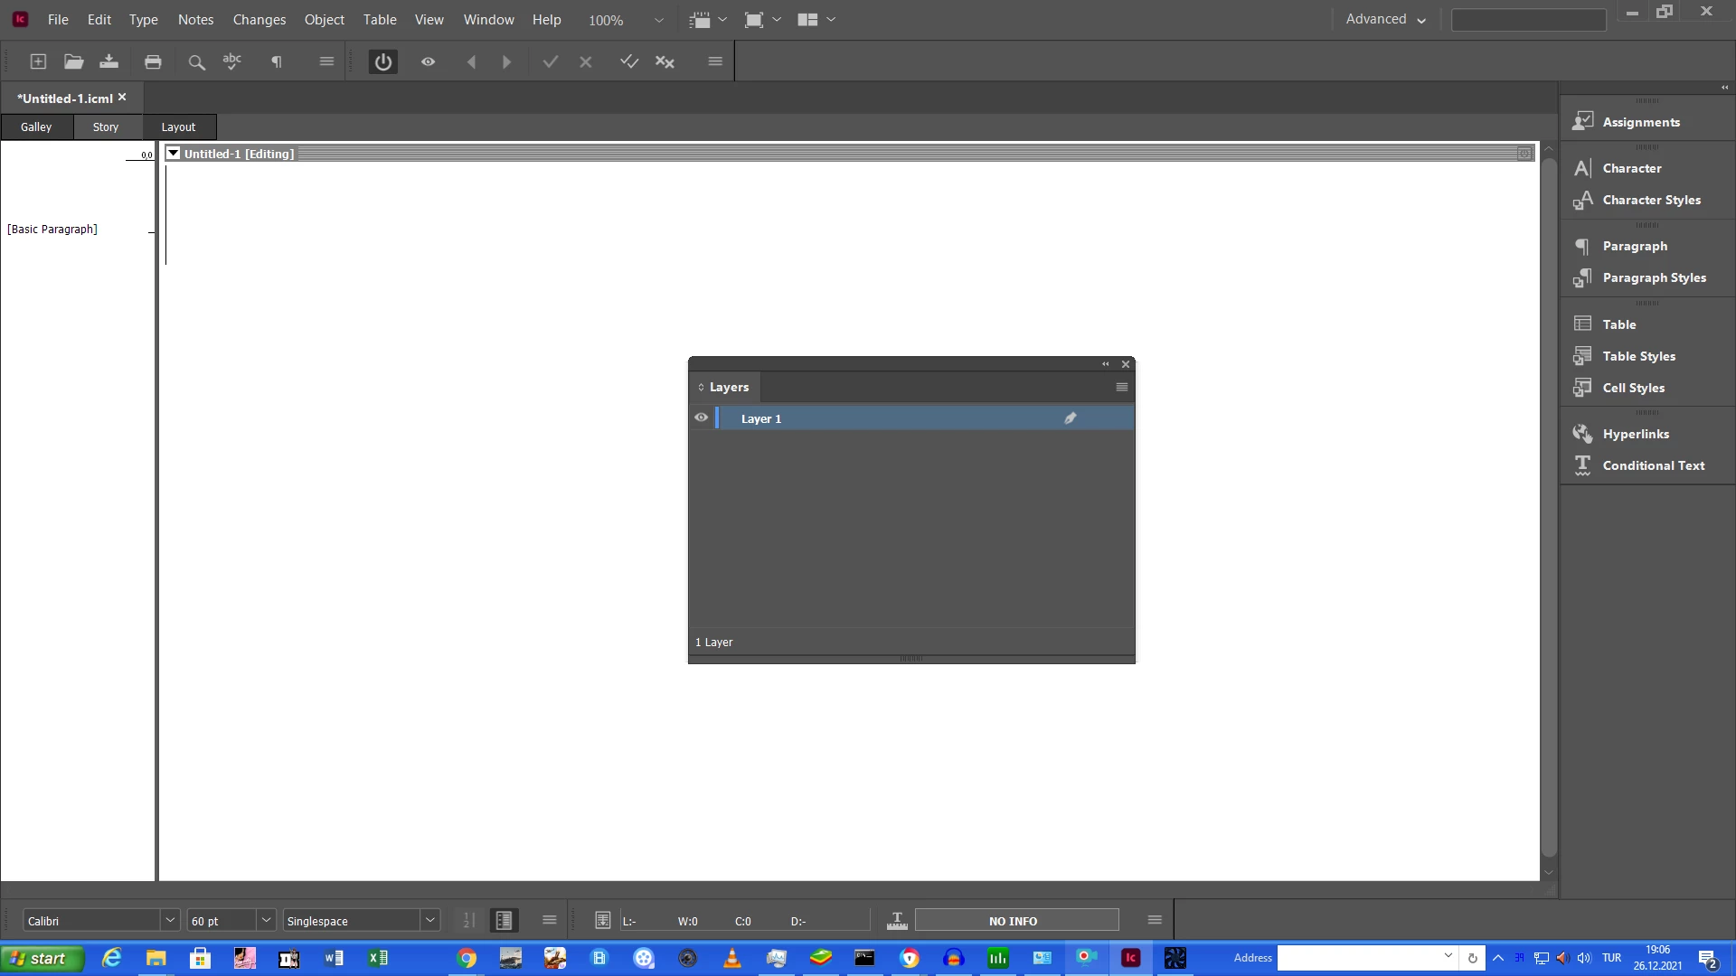Click the Print icon in toolbar

point(153,61)
